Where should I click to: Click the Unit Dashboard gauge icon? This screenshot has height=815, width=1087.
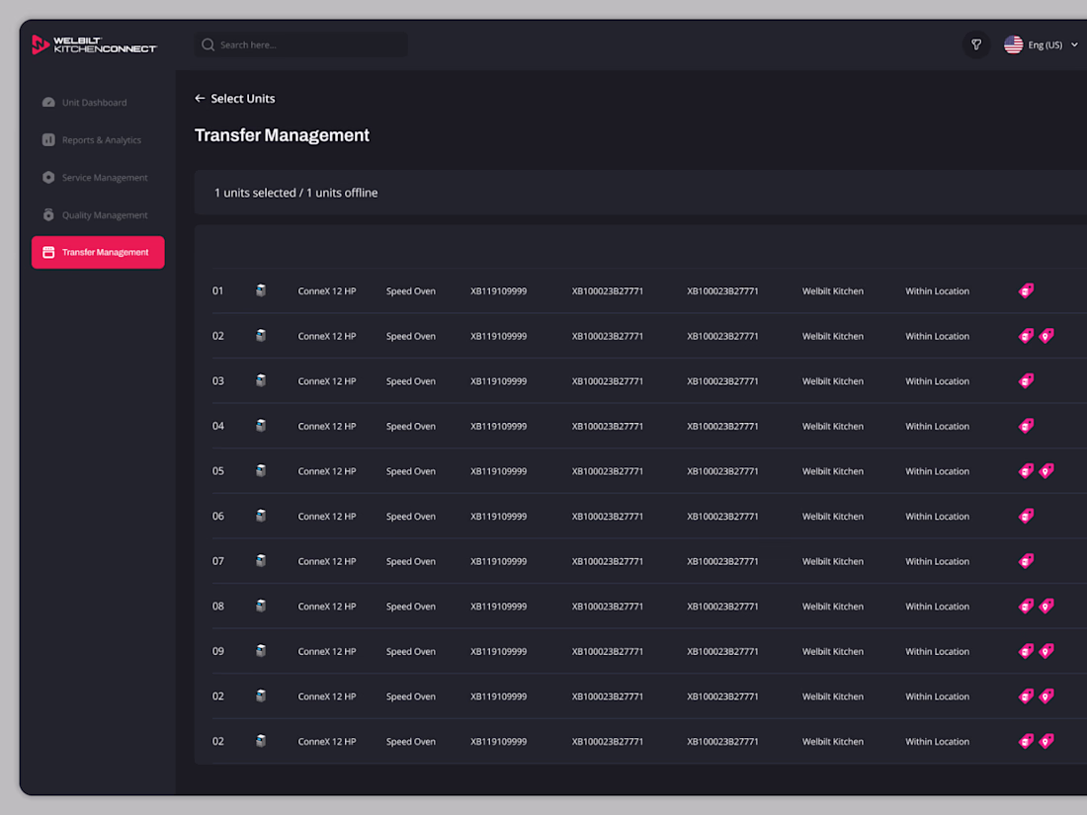pyautogui.click(x=48, y=103)
